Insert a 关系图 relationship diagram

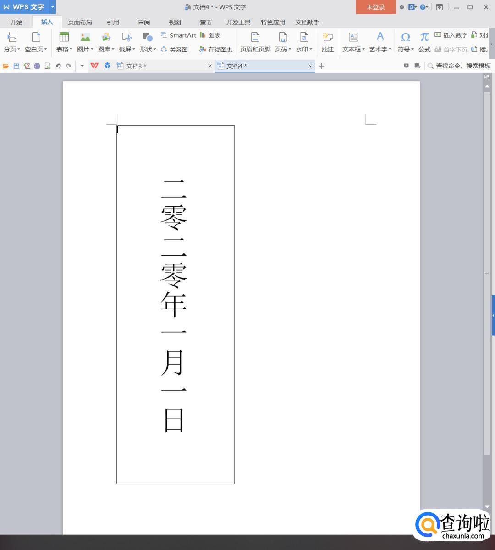pos(174,50)
